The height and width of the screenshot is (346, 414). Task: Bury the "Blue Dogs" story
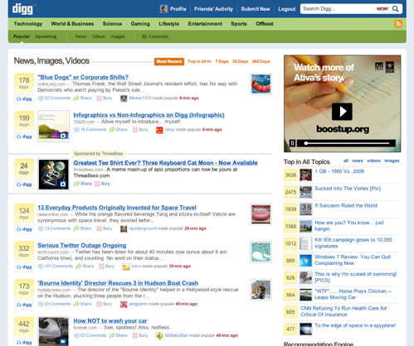pos(104,98)
